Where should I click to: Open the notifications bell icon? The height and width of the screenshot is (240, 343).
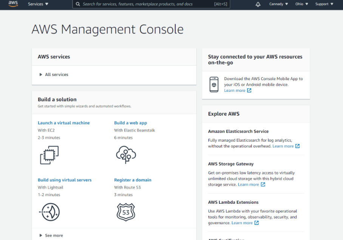[x=258, y=4]
